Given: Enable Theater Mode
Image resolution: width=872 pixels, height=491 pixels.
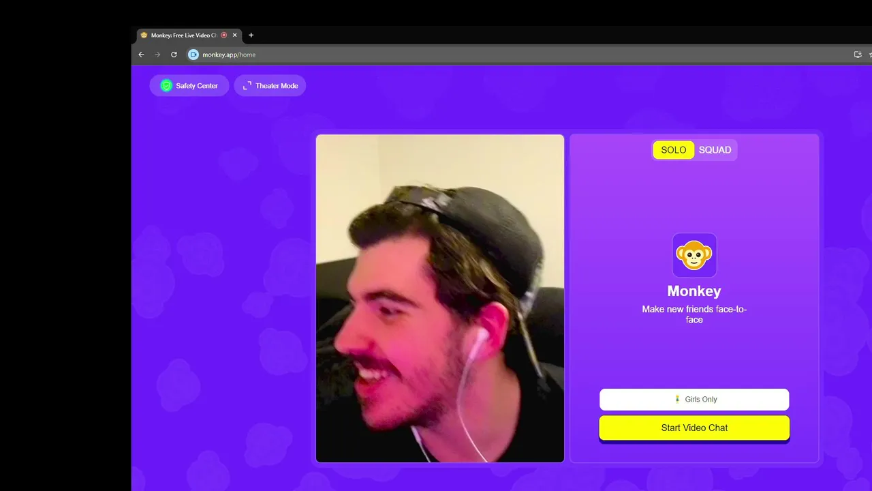Looking at the screenshot, I should [x=270, y=86].
